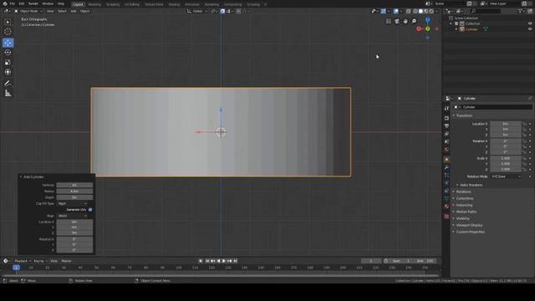
Task: Click the red X axis gizmo ball
Action: coord(419,29)
